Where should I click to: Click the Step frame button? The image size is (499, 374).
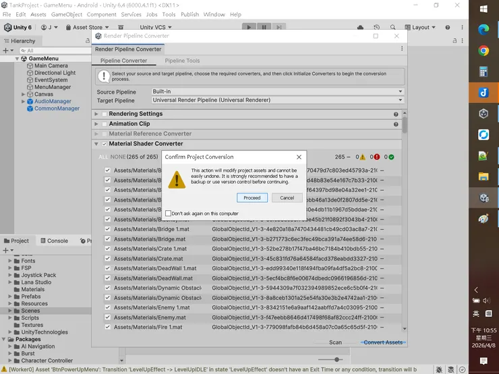tap(278, 28)
